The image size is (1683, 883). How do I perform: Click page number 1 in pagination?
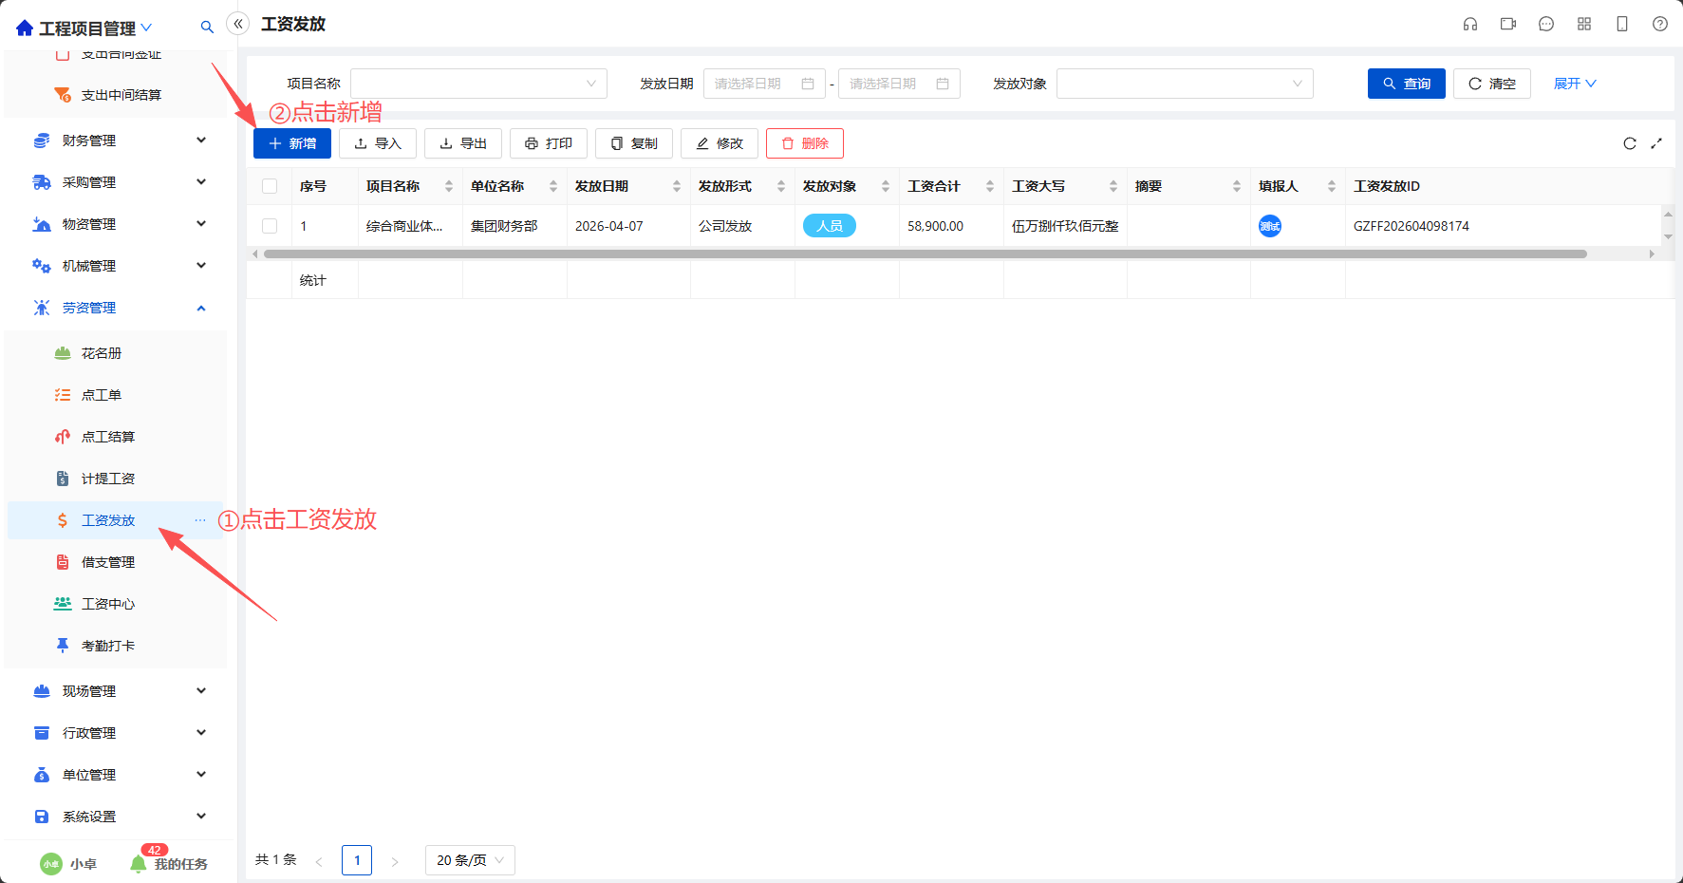(357, 860)
